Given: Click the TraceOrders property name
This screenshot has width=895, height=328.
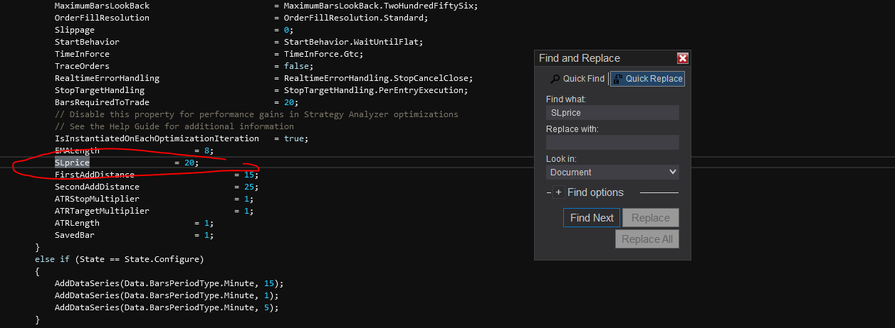Looking at the screenshot, I should tap(82, 66).
